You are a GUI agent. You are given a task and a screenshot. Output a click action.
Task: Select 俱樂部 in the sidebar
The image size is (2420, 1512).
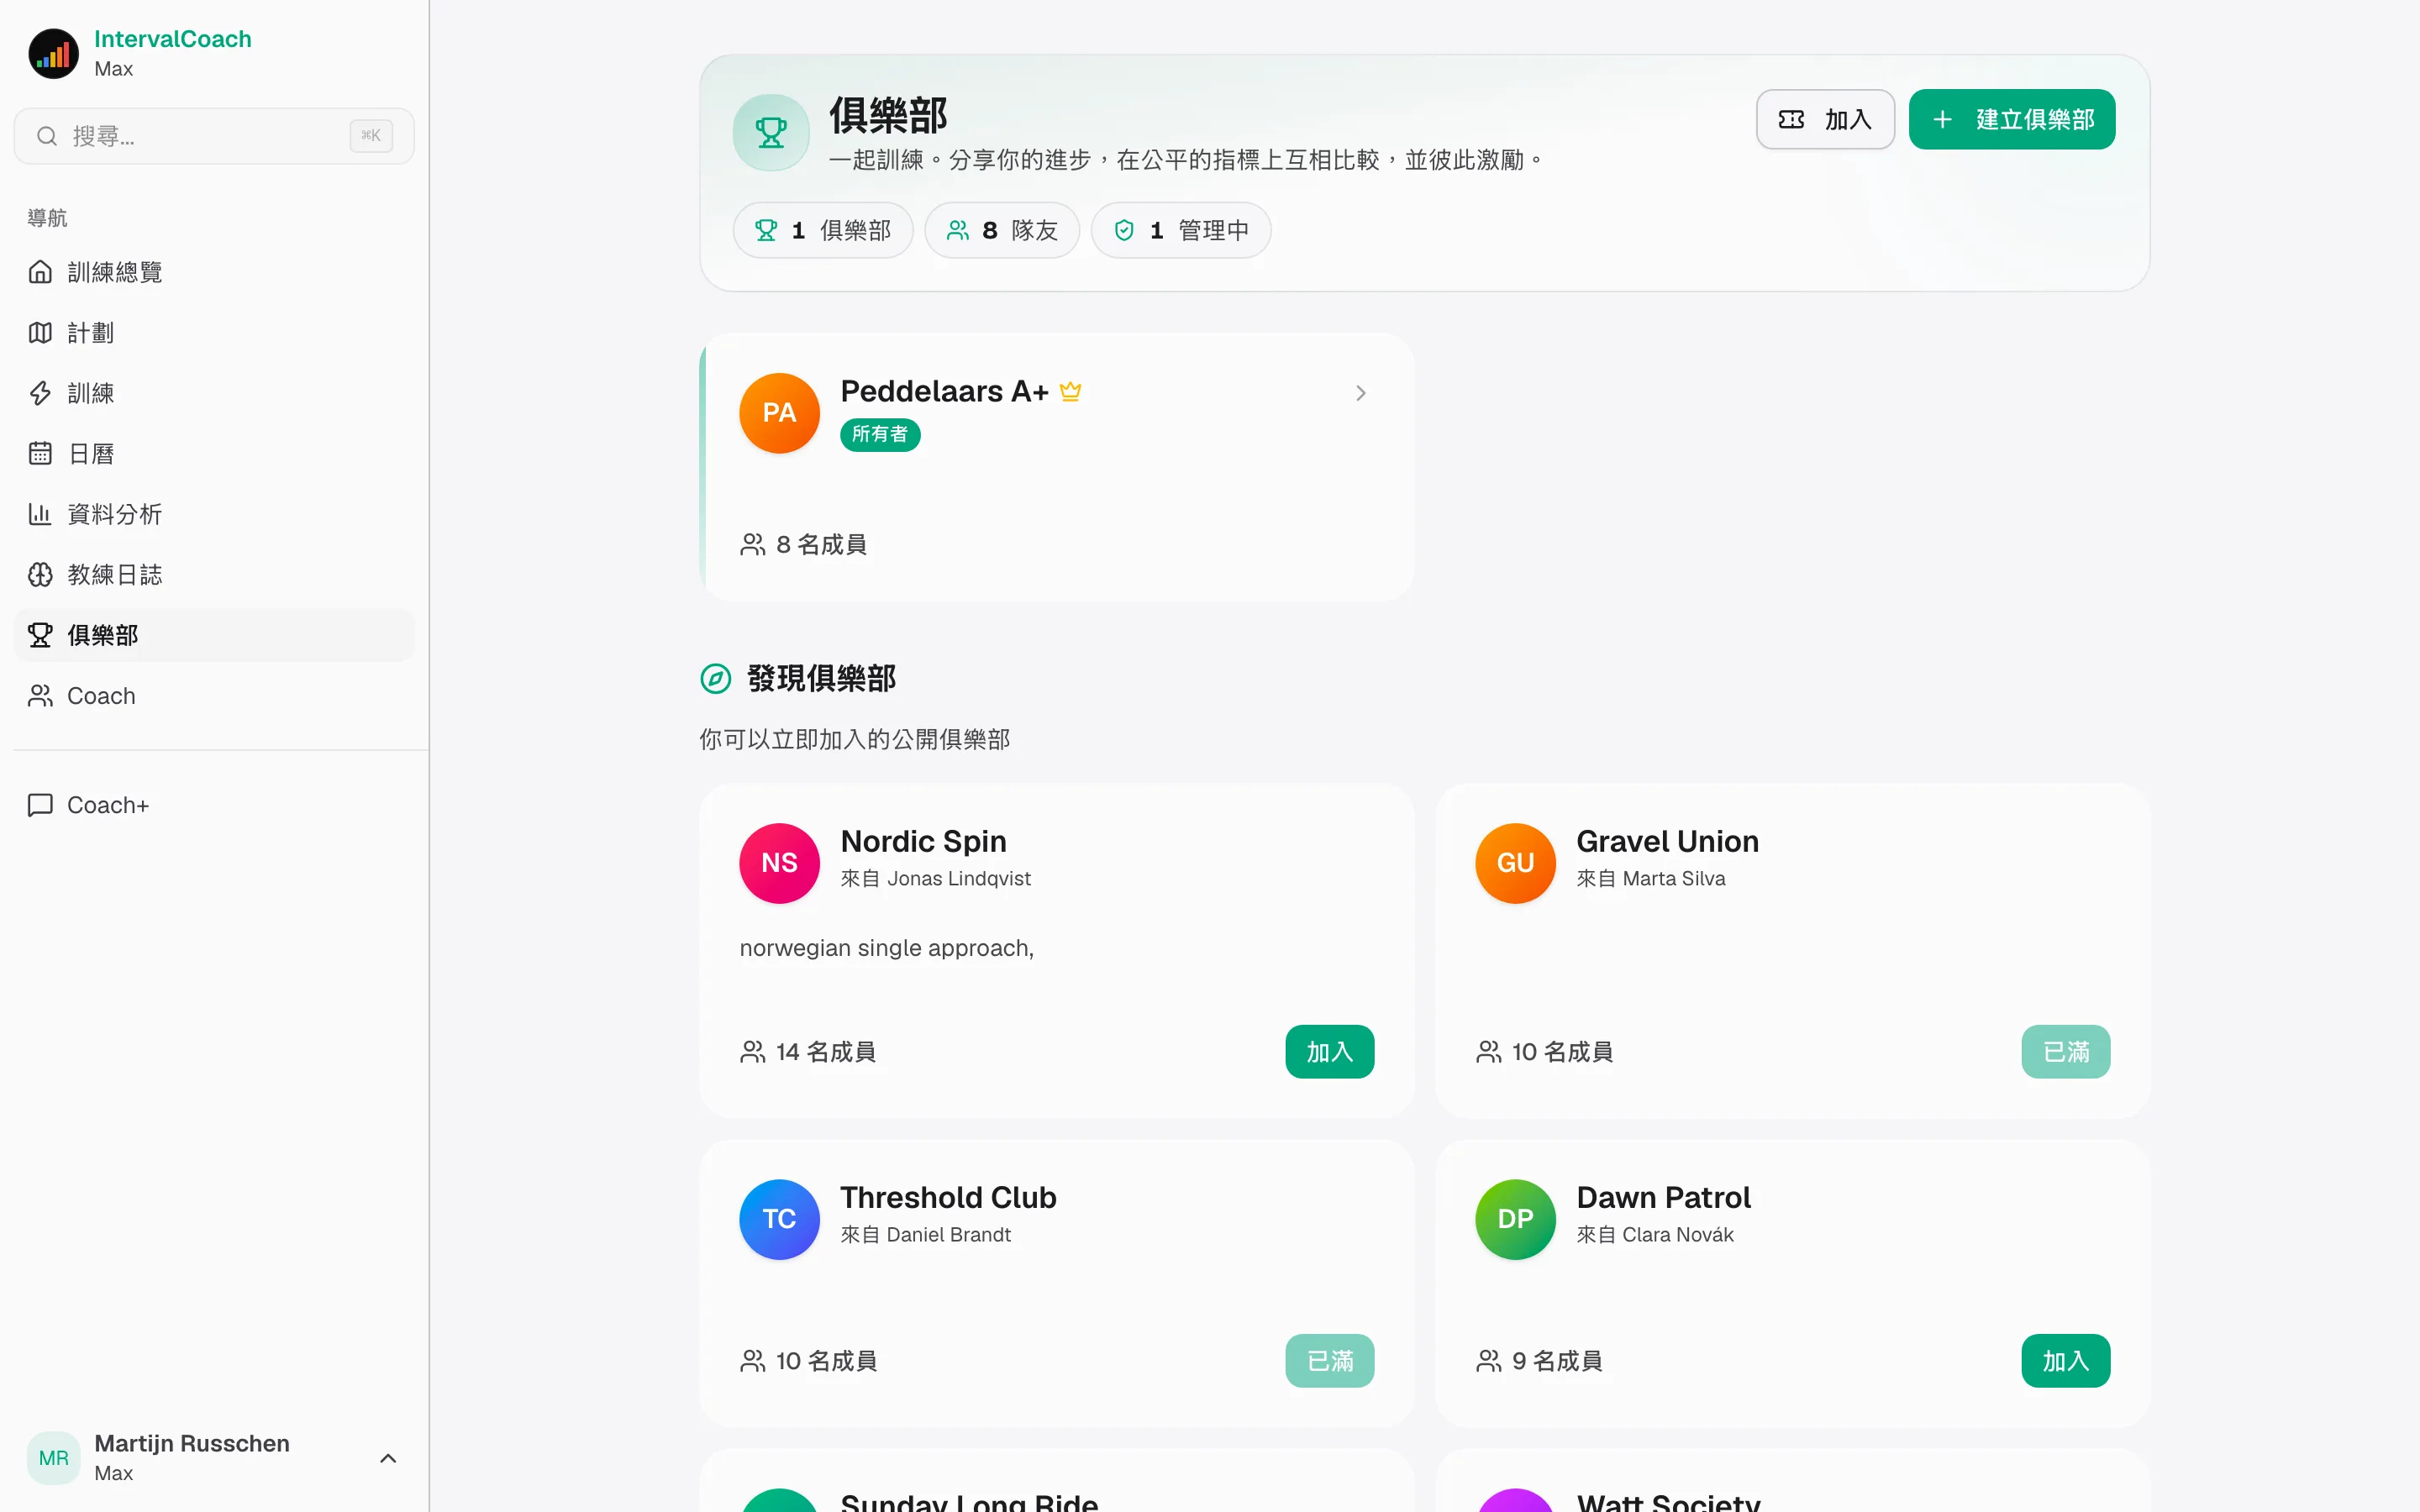pos(214,635)
